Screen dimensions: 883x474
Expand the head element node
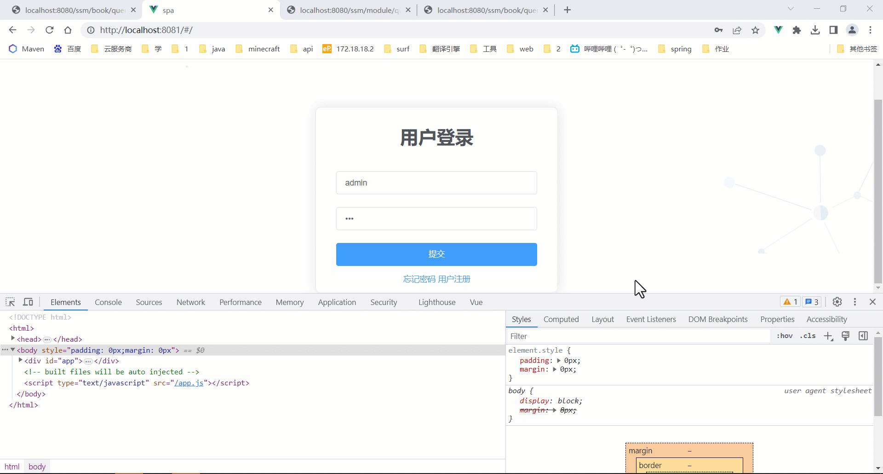(13, 339)
